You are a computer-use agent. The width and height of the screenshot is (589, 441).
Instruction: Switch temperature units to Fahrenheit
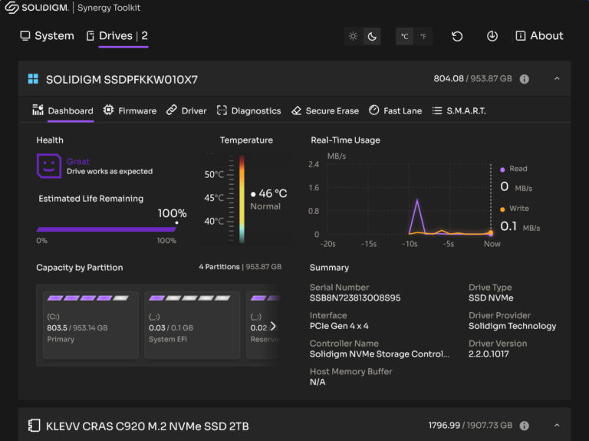423,36
